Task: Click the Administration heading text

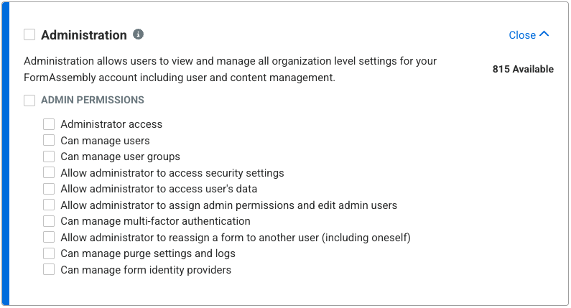Action: [84, 35]
